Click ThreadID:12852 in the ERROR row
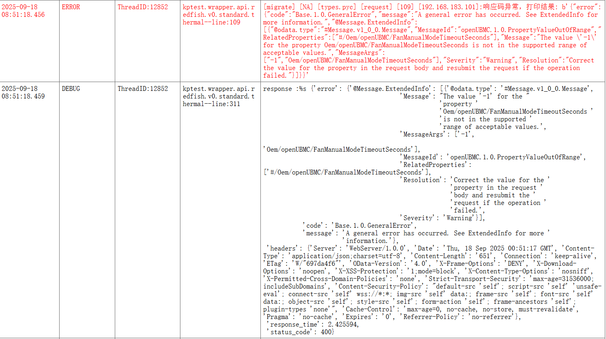The image size is (606, 339). (x=142, y=7)
